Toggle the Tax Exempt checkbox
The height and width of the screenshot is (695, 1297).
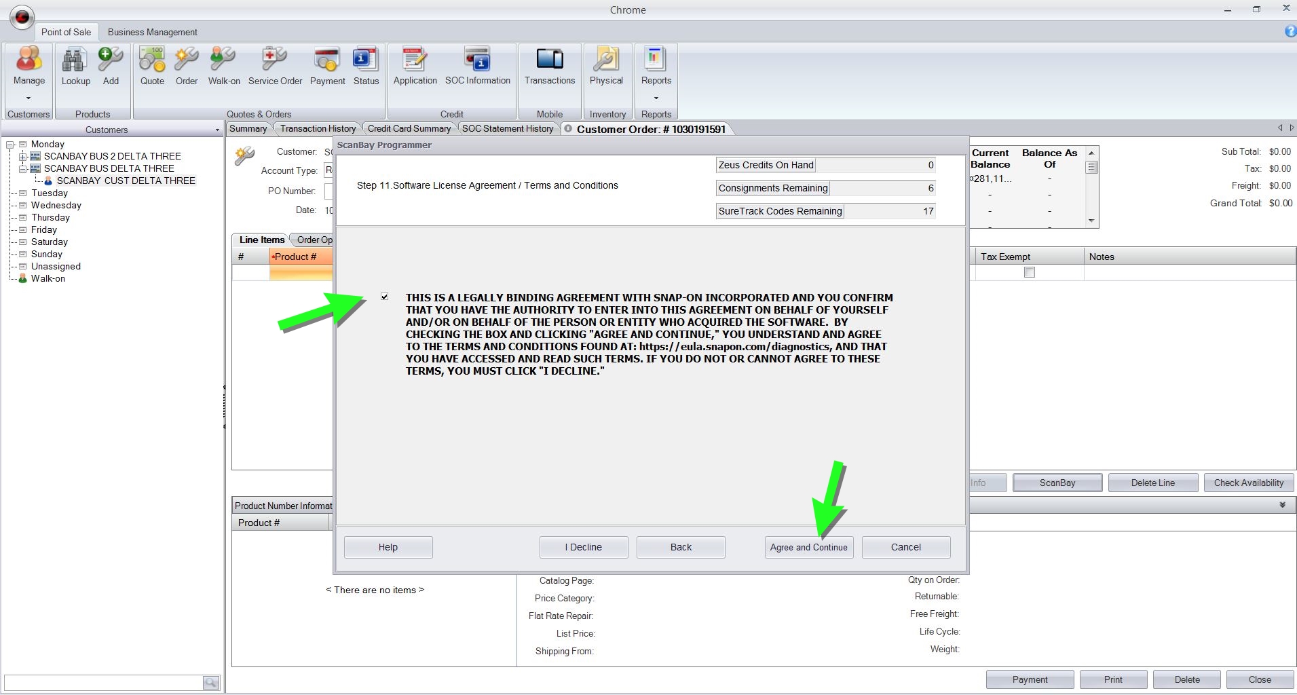[1030, 272]
